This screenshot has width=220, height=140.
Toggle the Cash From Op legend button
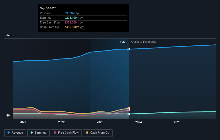tap(98, 133)
